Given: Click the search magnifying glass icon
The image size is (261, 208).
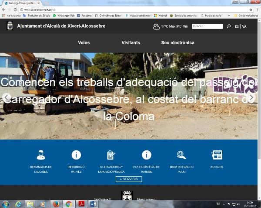Looking at the screenshot, I should 229,26.
